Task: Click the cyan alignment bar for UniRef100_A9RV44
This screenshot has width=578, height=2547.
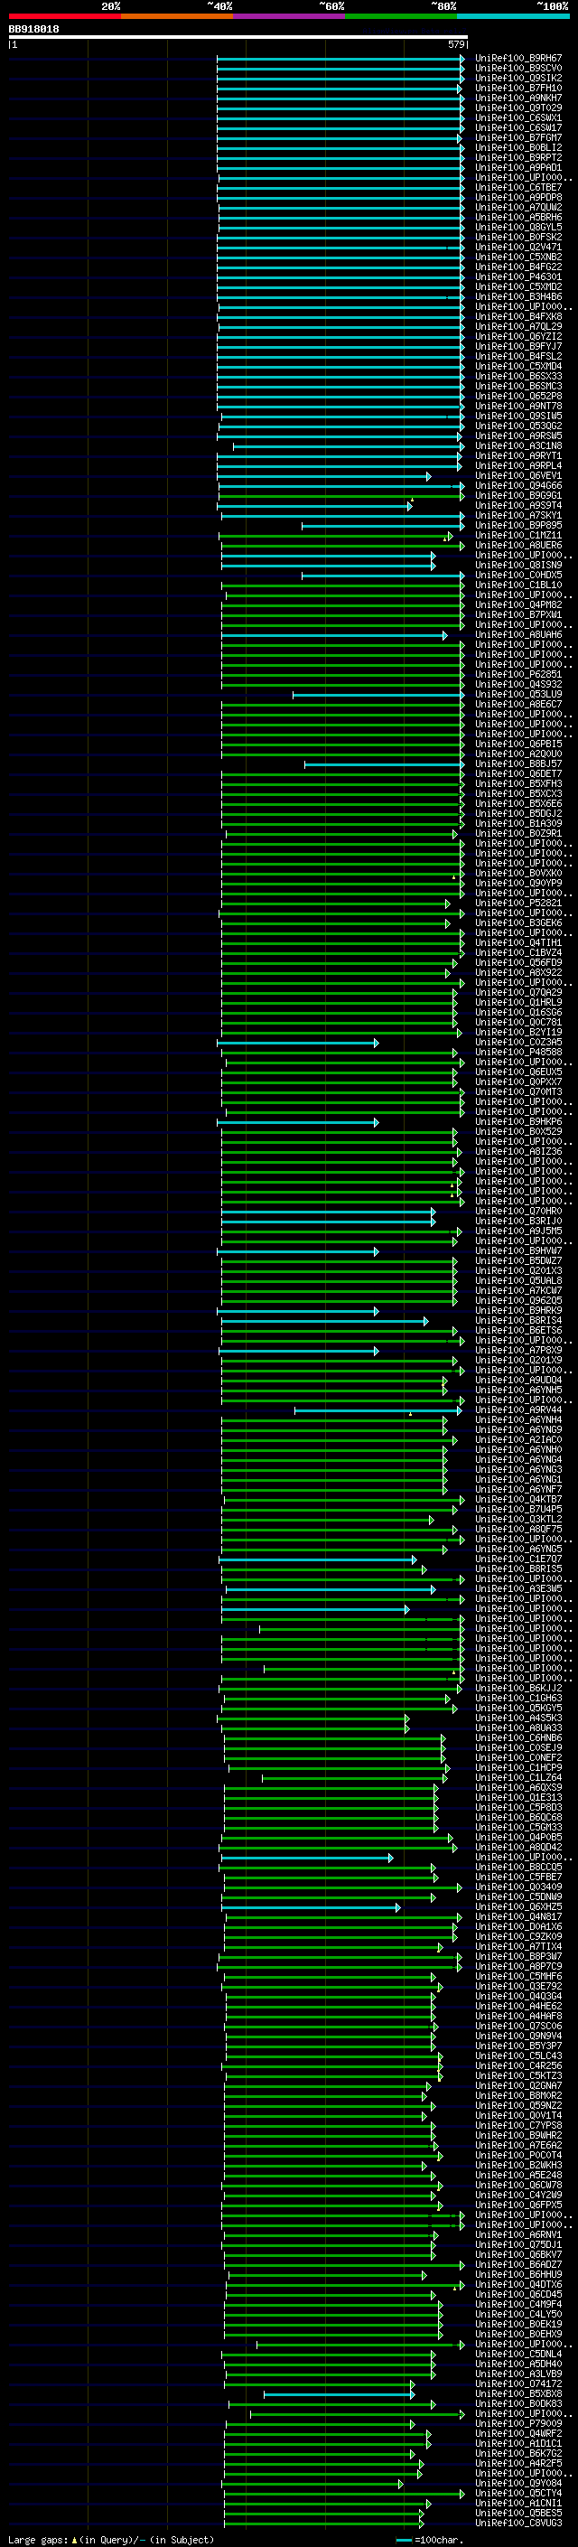Action: pos(378,1411)
